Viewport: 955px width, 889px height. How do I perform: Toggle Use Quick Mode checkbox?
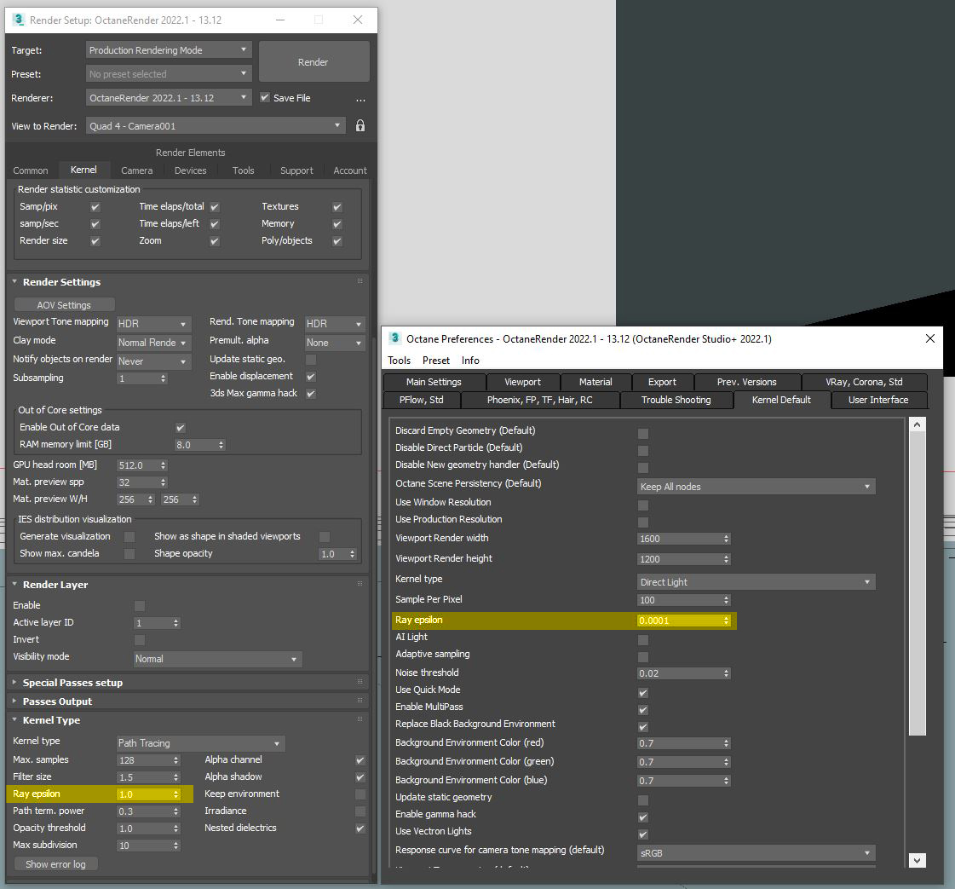point(643,693)
